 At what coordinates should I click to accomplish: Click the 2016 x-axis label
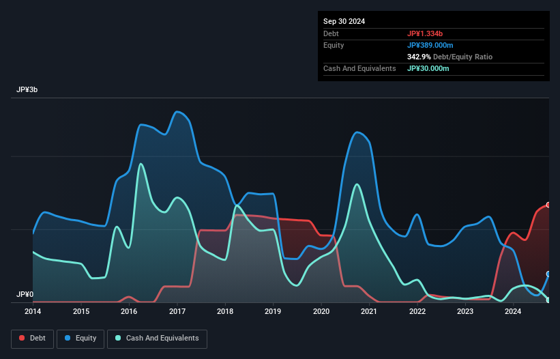pyautogui.click(x=129, y=311)
